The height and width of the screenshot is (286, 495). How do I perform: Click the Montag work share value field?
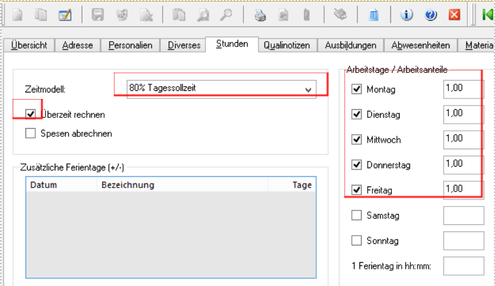462,89
